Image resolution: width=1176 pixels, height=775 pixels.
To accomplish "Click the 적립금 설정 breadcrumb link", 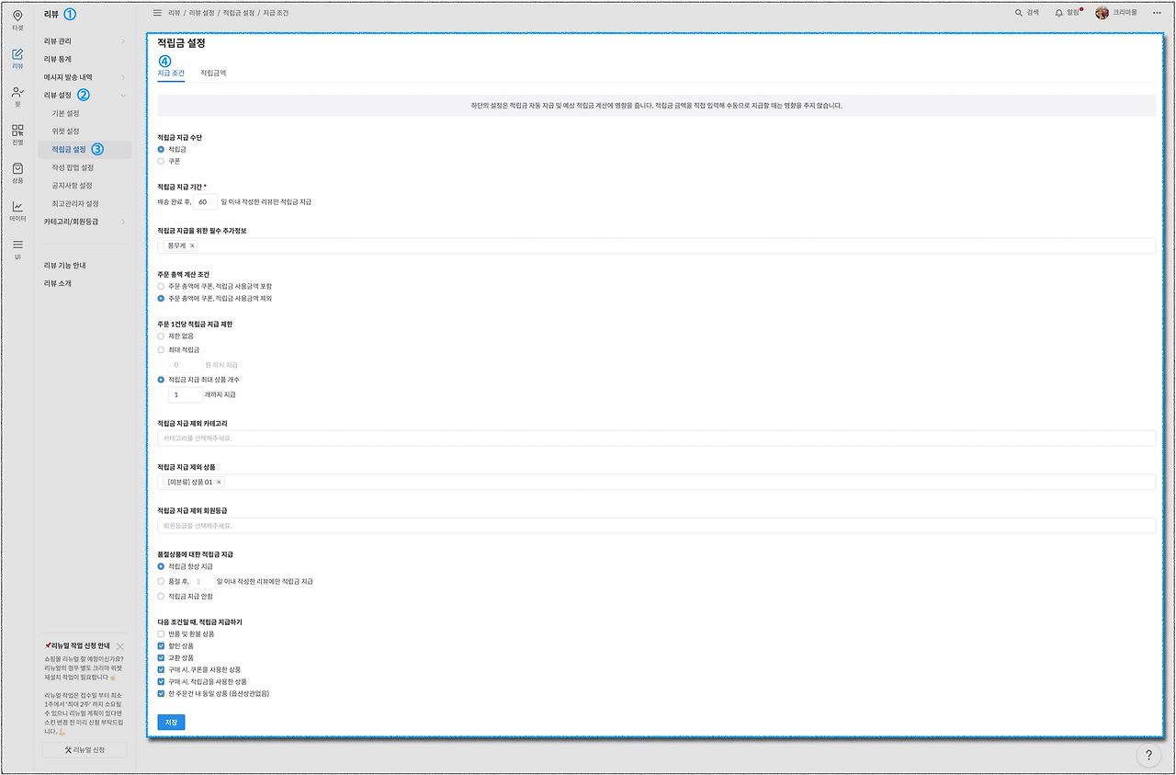I will 238,13.
